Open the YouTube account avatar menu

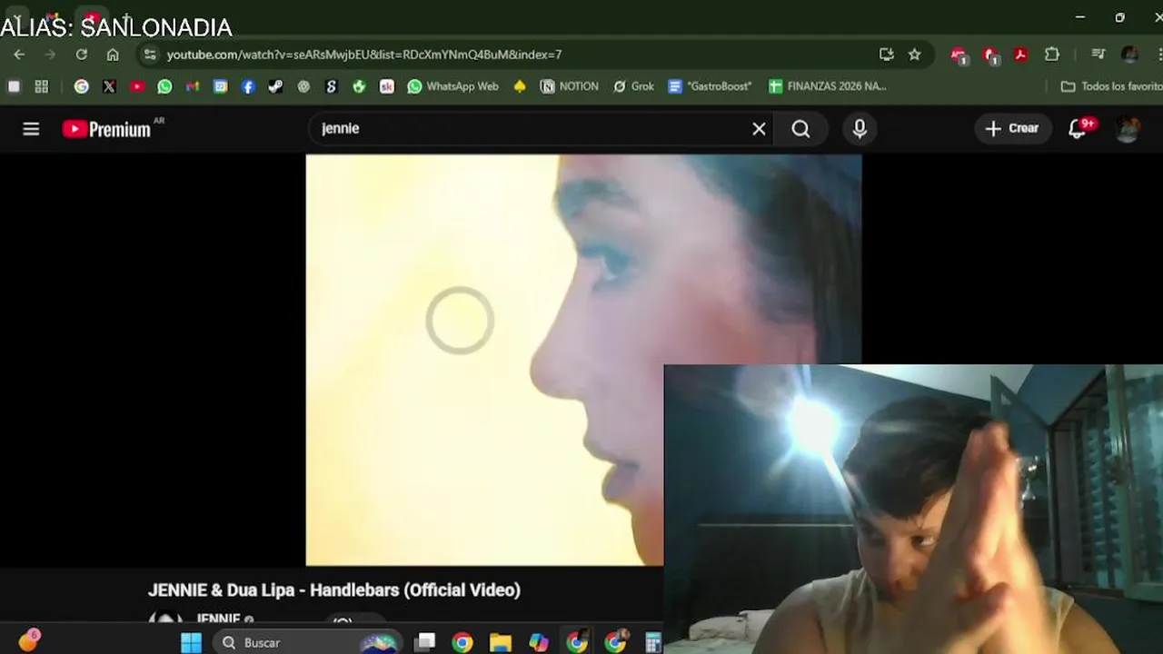click(x=1128, y=129)
